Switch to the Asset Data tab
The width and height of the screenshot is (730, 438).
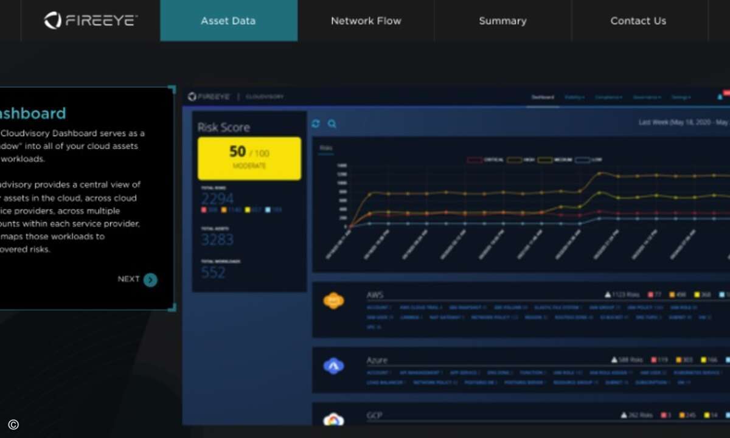point(229,21)
